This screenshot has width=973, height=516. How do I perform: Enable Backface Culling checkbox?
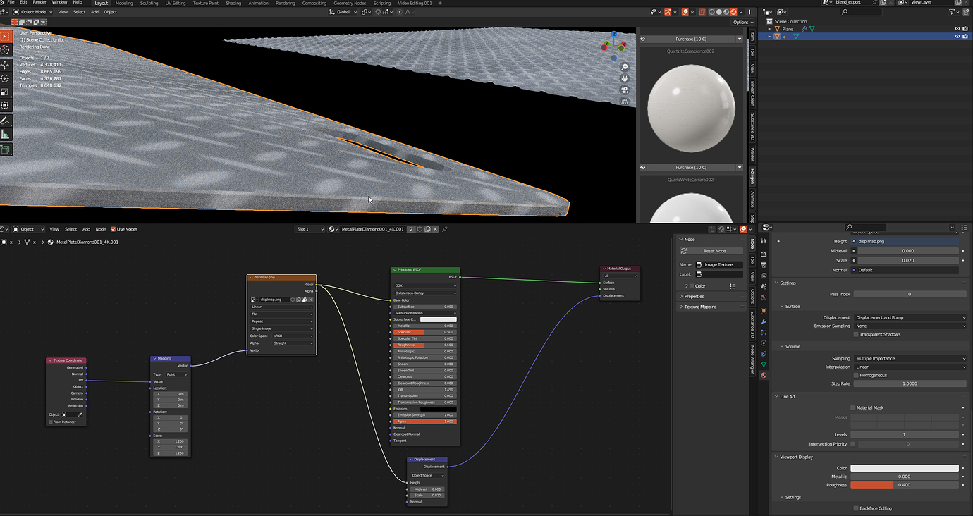[856, 508]
